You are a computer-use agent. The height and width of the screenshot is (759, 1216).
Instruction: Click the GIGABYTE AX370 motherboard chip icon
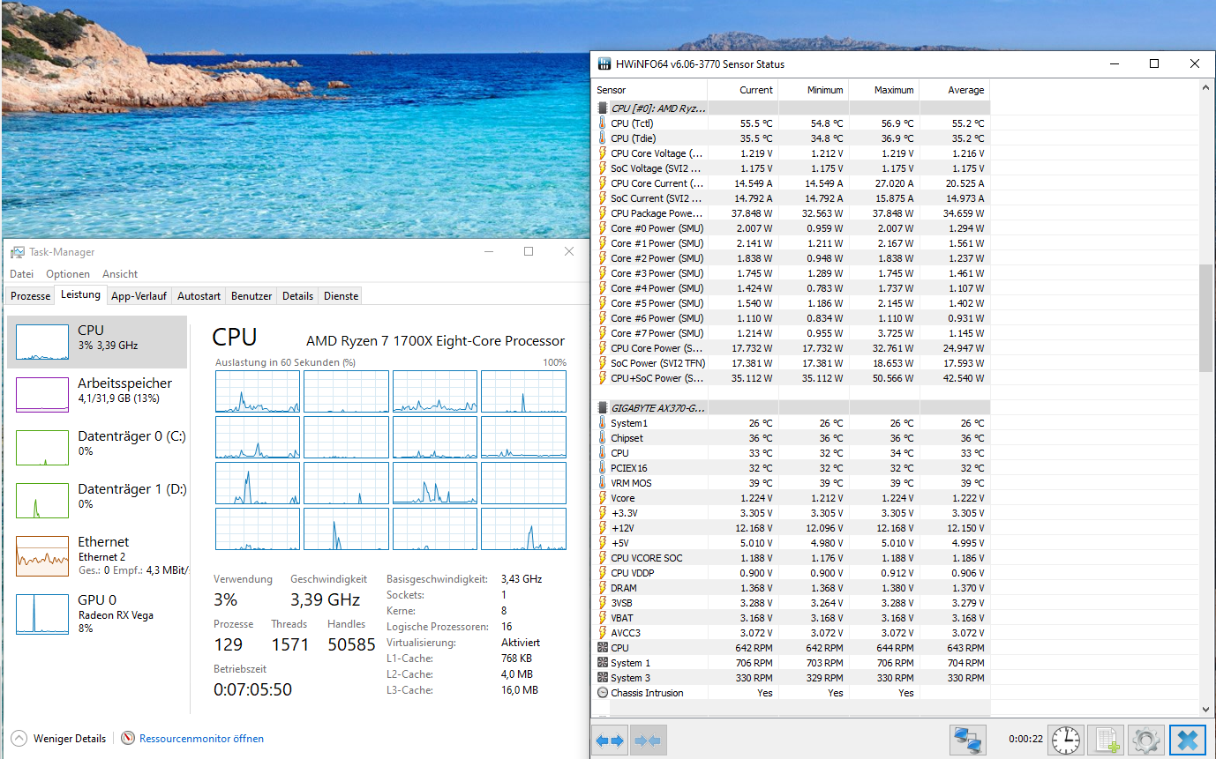[x=603, y=408]
